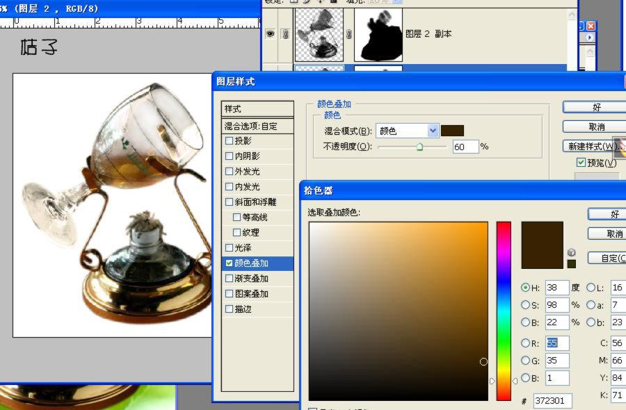Click the web-safe color cube icon
The width and height of the screenshot is (626, 410).
pyautogui.click(x=571, y=252)
